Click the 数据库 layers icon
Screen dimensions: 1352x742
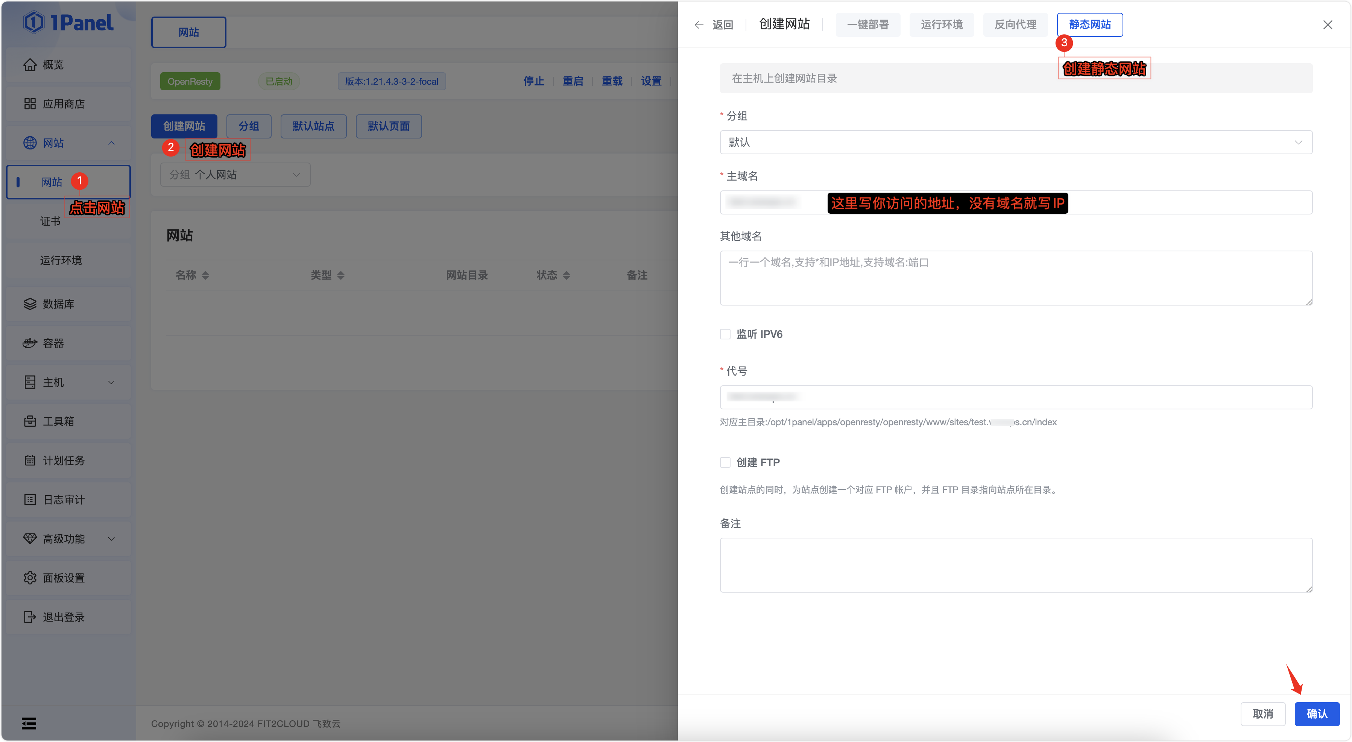click(30, 304)
